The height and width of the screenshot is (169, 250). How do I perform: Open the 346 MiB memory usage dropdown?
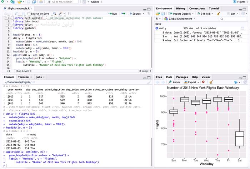click(205, 14)
